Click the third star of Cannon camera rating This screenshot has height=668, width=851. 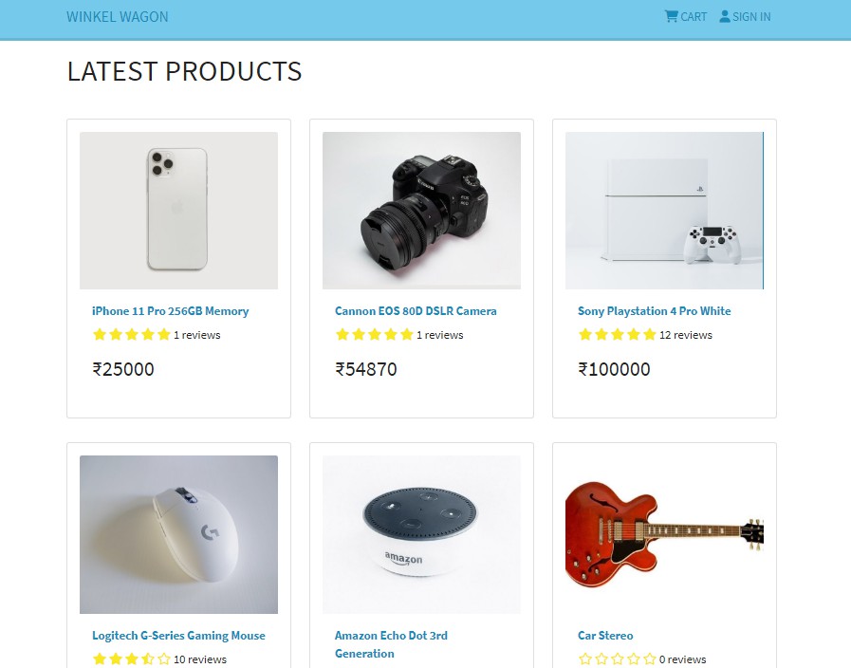375,334
